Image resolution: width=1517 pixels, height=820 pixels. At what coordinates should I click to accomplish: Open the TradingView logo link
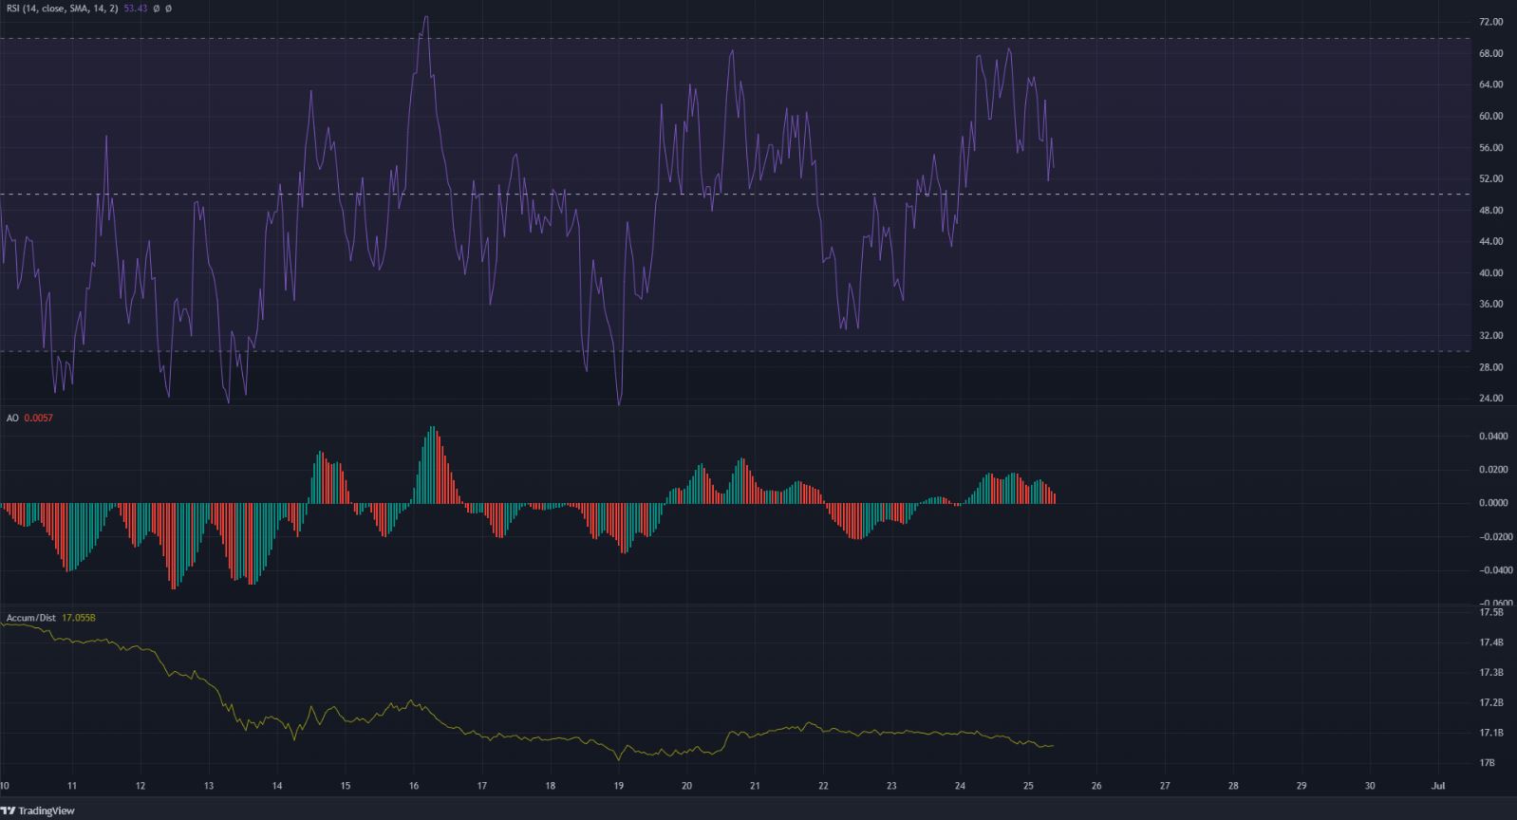pyautogui.click(x=38, y=811)
